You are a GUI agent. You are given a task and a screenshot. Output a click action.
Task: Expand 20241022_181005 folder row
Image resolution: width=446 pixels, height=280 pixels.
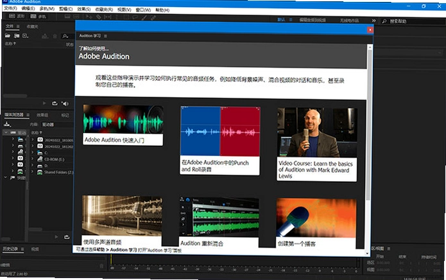point(33,139)
